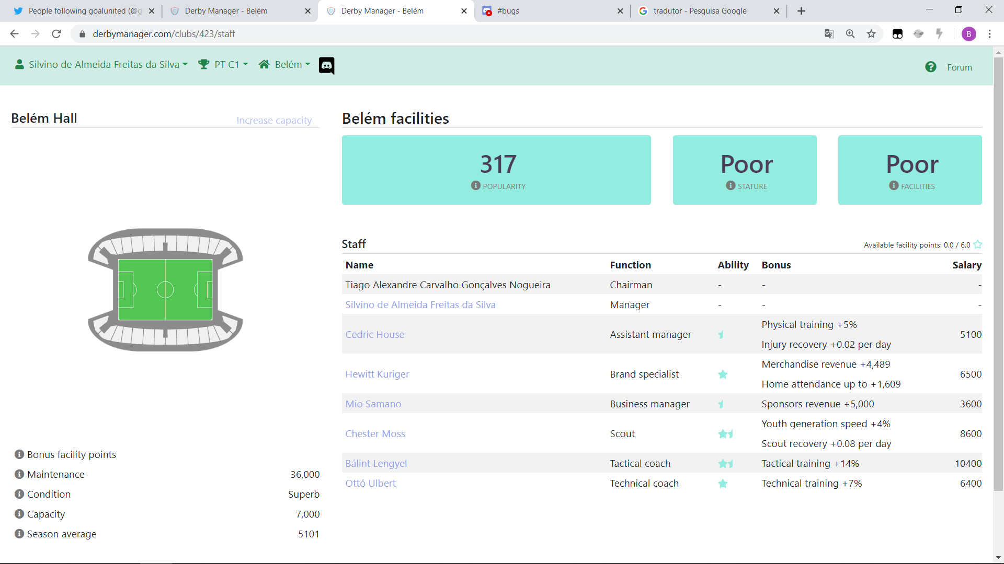
Task: Click the Google Translate icon in address bar
Action: (x=829, y=34)
